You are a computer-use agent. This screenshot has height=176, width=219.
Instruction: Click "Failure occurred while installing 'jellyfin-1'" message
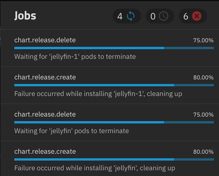[98, 94]
